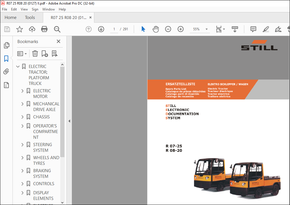The width and height of the screenshot is (290, 205).
Task: Click the tractors image on the page
Action: [237, 178]
